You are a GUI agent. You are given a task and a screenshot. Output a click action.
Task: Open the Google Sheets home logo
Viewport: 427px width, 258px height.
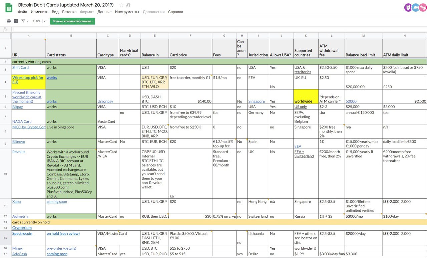[9, 8]
